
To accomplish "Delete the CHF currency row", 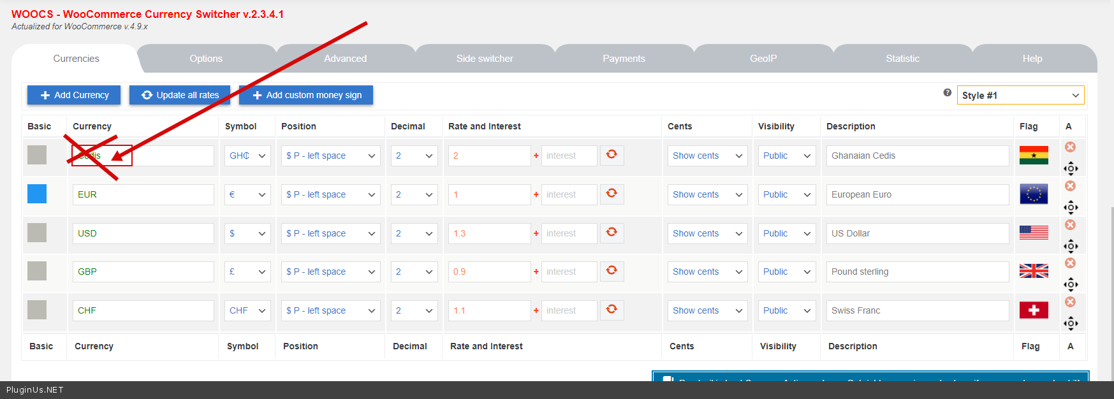I will point(1070,301).
